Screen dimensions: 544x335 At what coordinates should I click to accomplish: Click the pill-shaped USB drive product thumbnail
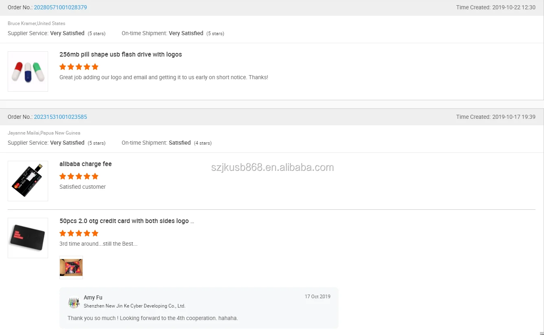[28, 72]
